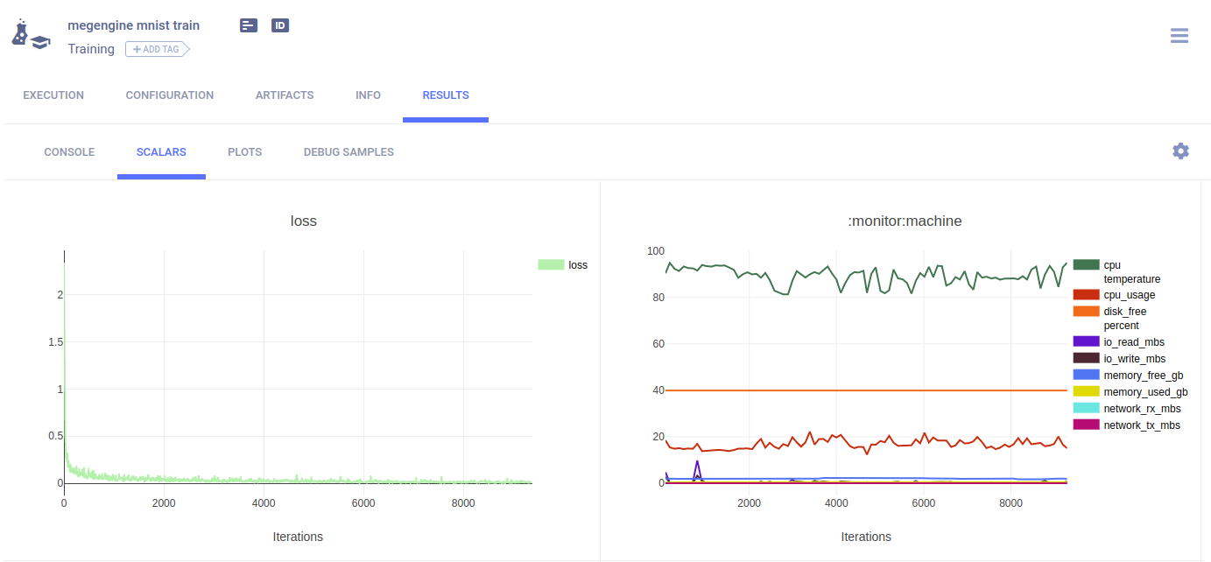This screenshot has width=1211, height=562.
Task: Open the hamburger menu at top right
Action: coord(1179,36)
